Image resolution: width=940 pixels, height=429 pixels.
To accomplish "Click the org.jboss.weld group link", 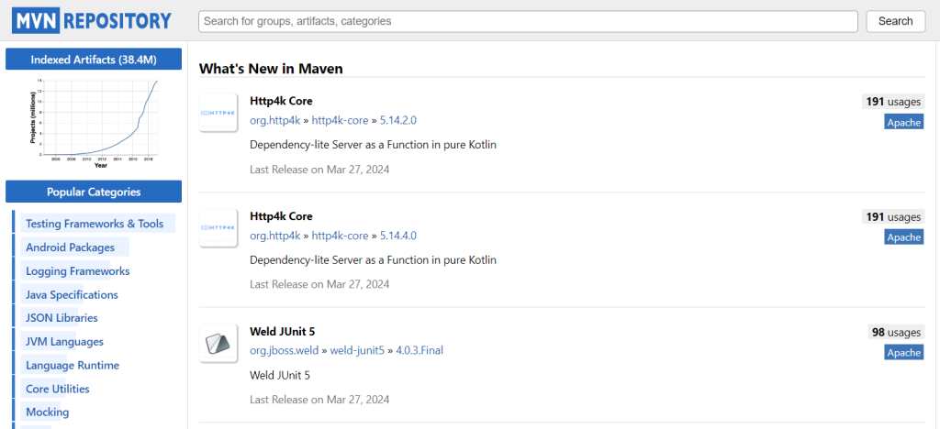I will pyautogui.click(x=284, y=350).
